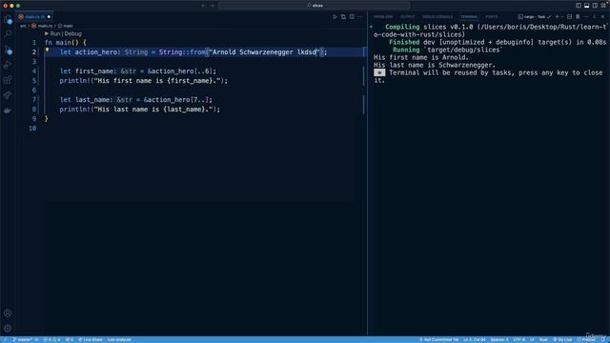This screenshot has height=343, width=610.
Task: Click the split editor icon
Action: point(352,17)
